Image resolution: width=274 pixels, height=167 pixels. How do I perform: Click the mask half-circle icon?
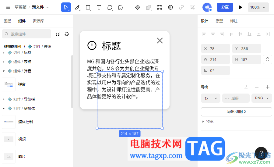(x=170, y=7)
